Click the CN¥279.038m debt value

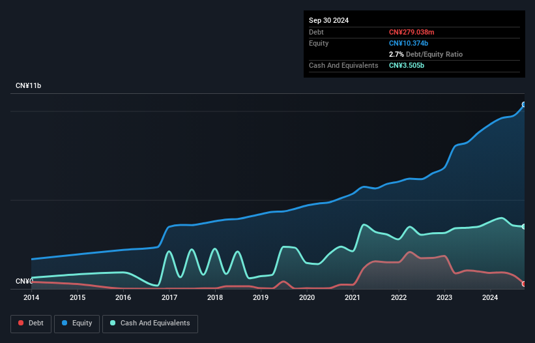(x=412, y=32)
